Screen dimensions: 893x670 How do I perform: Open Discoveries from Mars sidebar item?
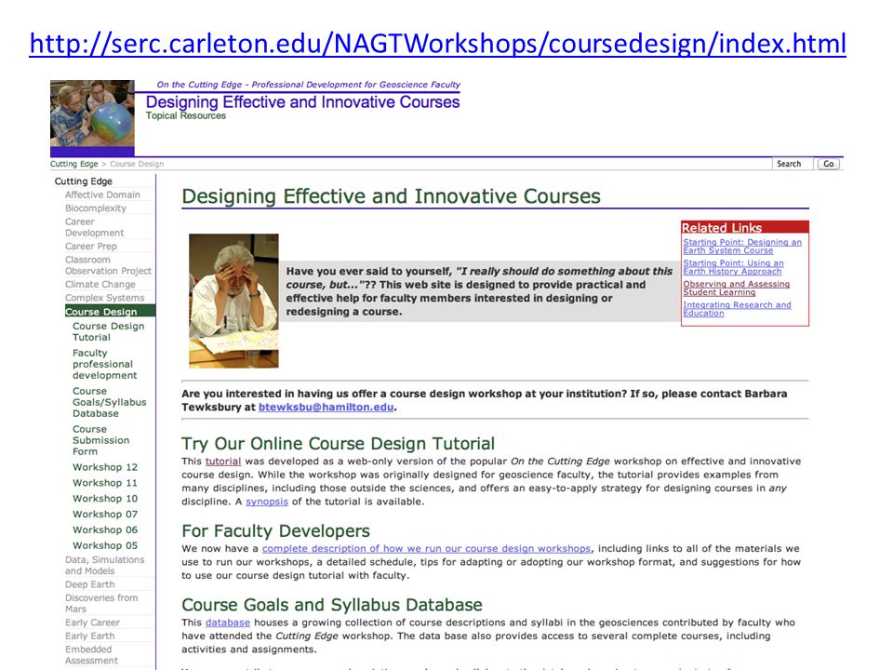[x=101, y=603]
